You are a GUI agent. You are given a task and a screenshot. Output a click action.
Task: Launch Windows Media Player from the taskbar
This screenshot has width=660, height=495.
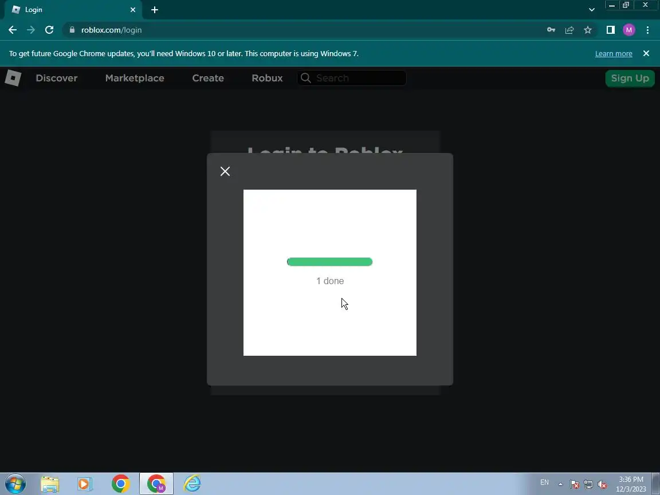85,484
